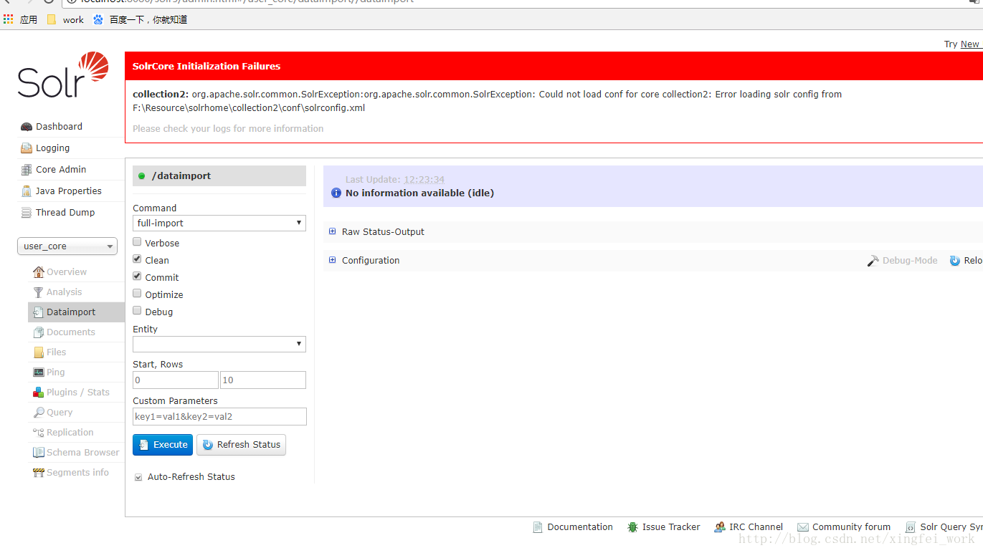Open the Community forum link

851,527
